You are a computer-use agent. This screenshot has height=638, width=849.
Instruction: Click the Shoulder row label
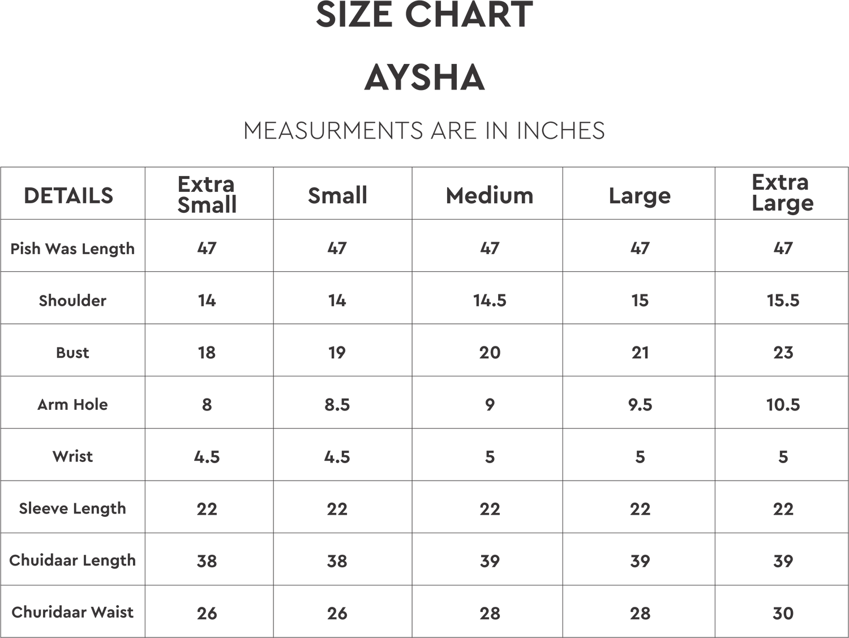(72, 300)
